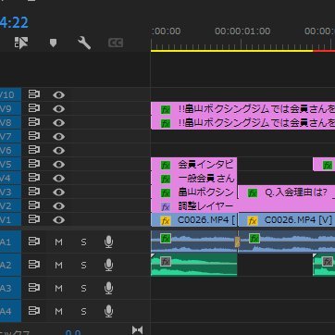Hide track V5 with eye icon
The width and height of the screenshot is (335, 335).
pyautogui.click(x=58, y=164)
